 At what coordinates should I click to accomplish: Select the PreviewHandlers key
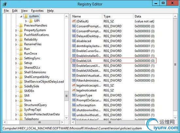point(36,26)
